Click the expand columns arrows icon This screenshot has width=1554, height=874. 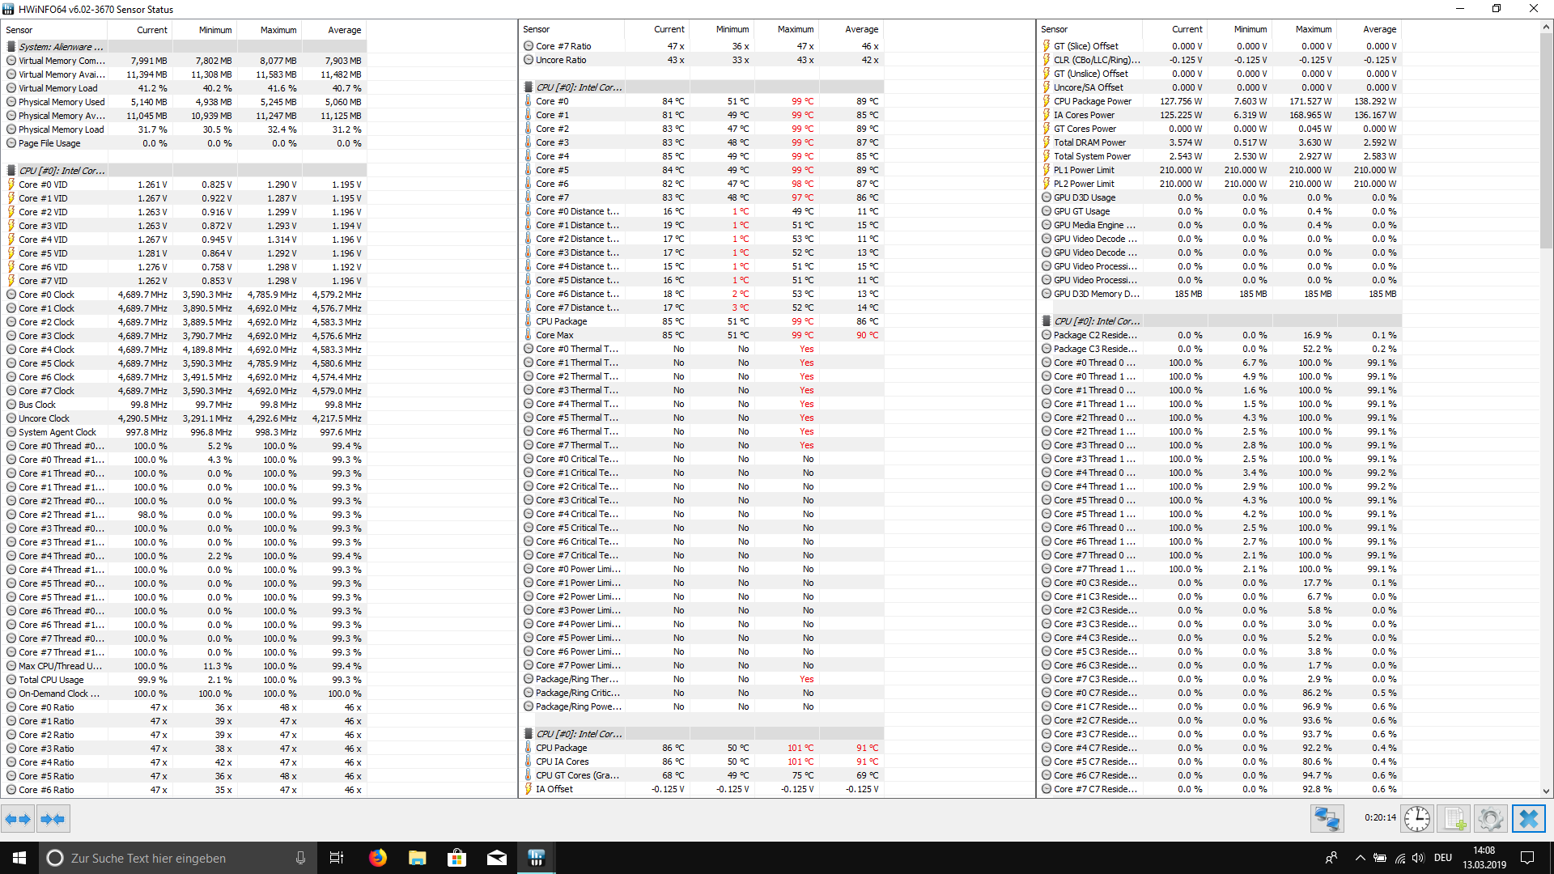pyautogui.click(x=18, y=819)
